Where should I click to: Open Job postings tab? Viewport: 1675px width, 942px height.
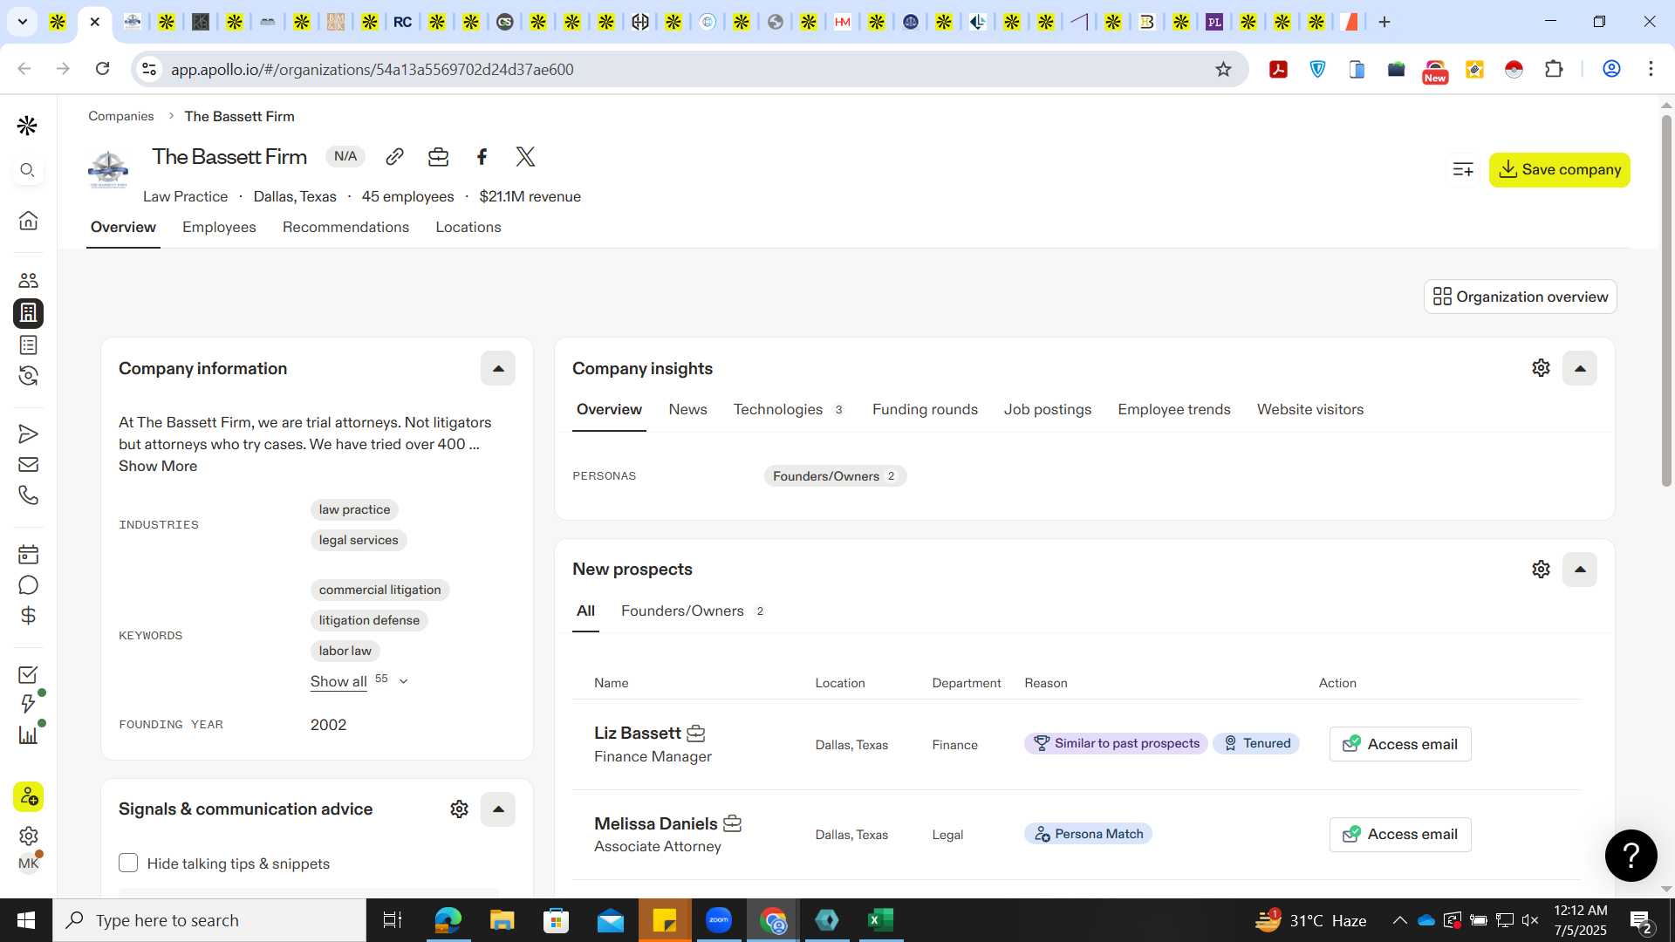click(x=1048, y=409)
